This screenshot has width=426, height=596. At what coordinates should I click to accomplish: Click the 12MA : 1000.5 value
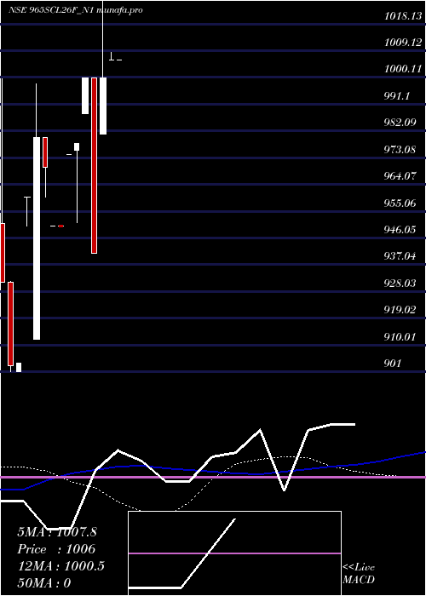pos(60,566)
